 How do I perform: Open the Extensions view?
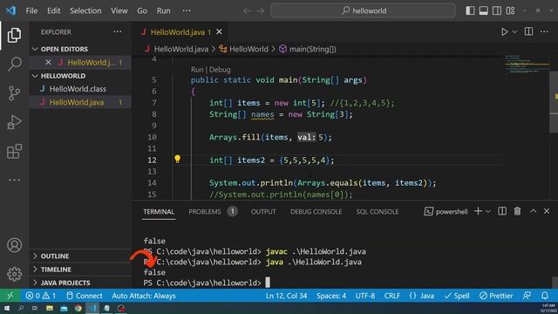pyautogui.click(x=14, y=152)
